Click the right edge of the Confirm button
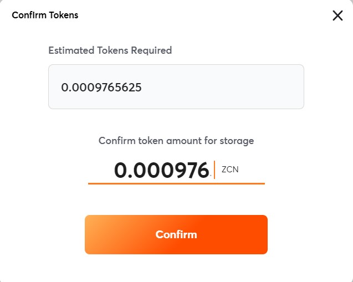 click(x=262, y=234)
